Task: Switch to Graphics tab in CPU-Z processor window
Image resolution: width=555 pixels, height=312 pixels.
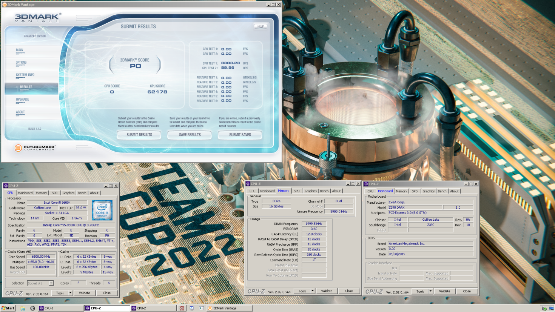Action: click(x=68, y=193)
